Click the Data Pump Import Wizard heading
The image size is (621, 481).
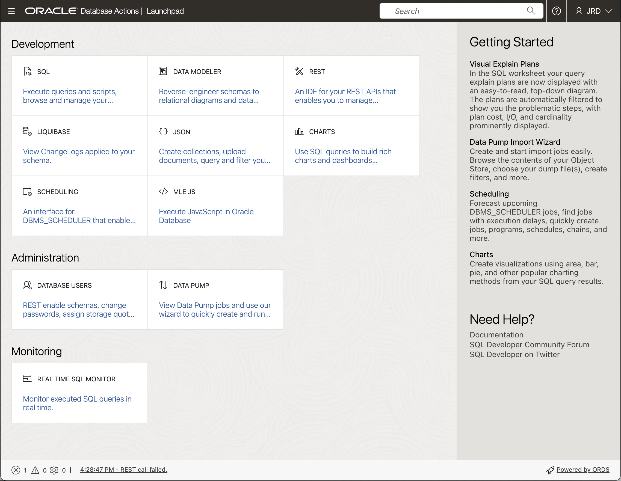click(x=515, y=142)
